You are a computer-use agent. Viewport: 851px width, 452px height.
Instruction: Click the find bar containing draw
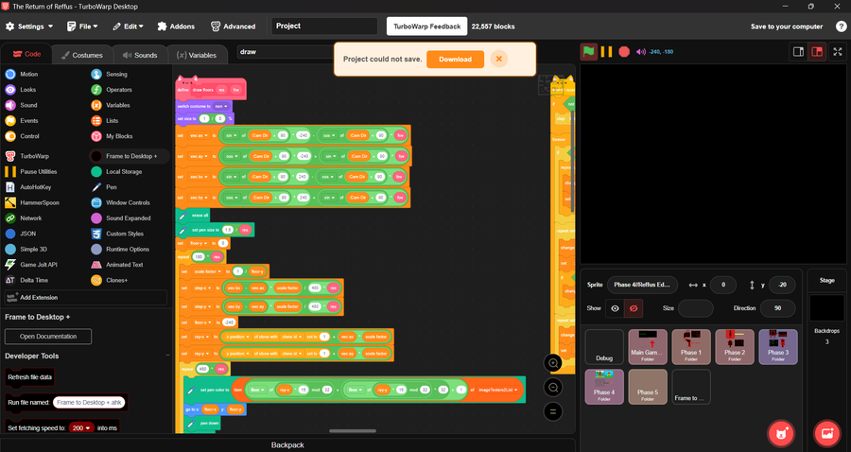[287, 52]
